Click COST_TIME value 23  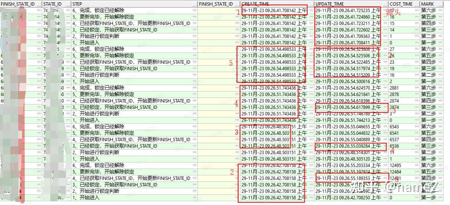point(392,62)
